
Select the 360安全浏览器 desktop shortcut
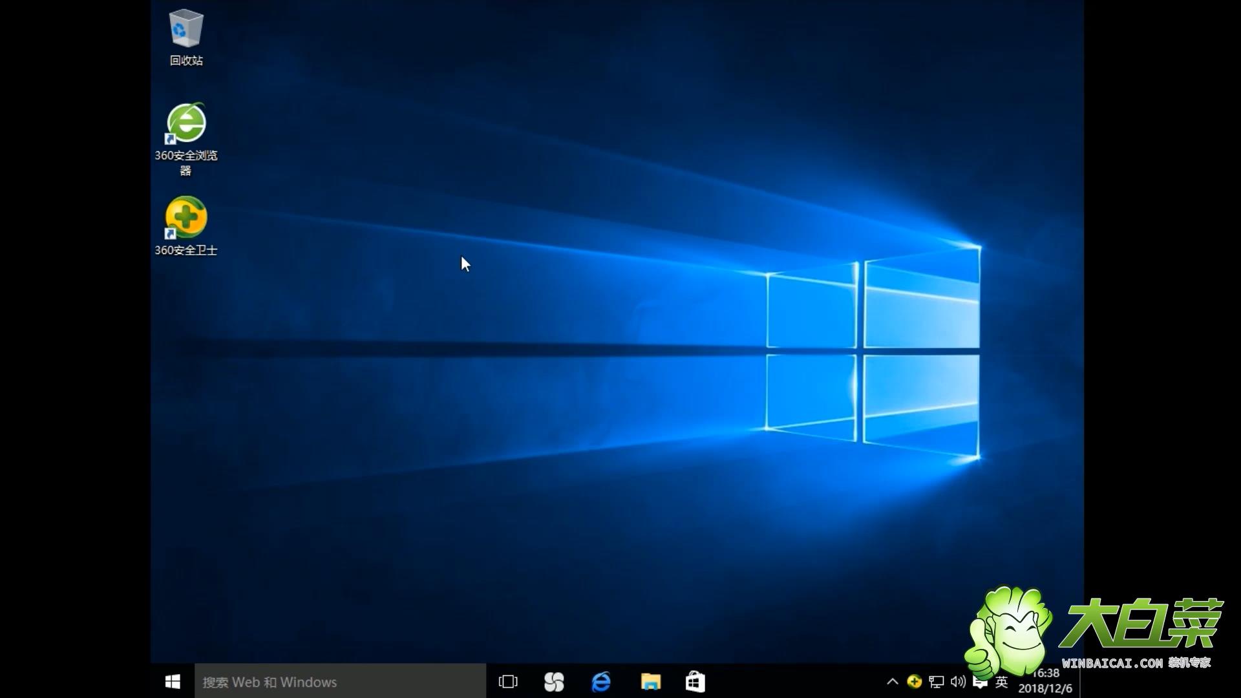pos(186,124)
